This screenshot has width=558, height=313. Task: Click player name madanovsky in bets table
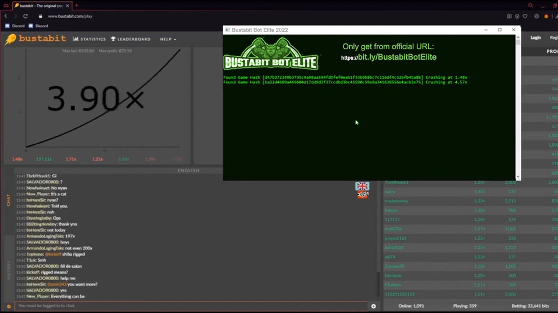pyautogui.click(x=396, y=201)
